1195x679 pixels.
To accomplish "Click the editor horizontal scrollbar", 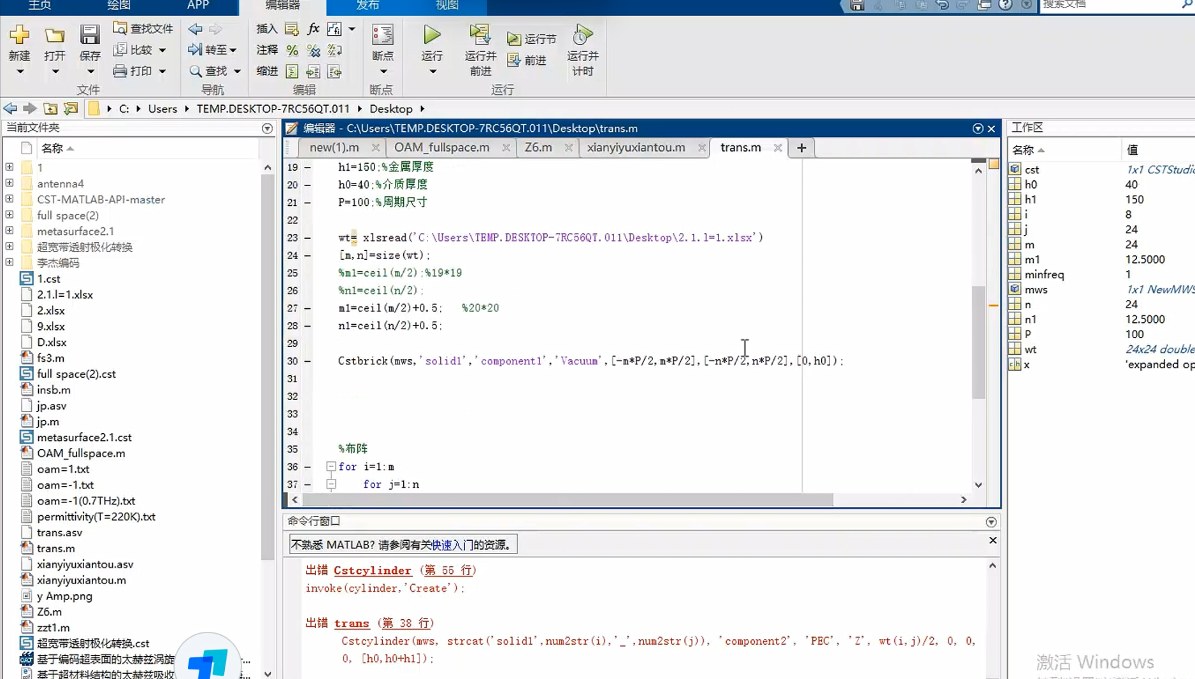I will (x=567, y=500).
